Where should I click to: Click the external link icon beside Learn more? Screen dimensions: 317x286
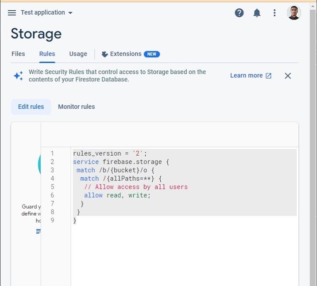(x=268, y=76)
